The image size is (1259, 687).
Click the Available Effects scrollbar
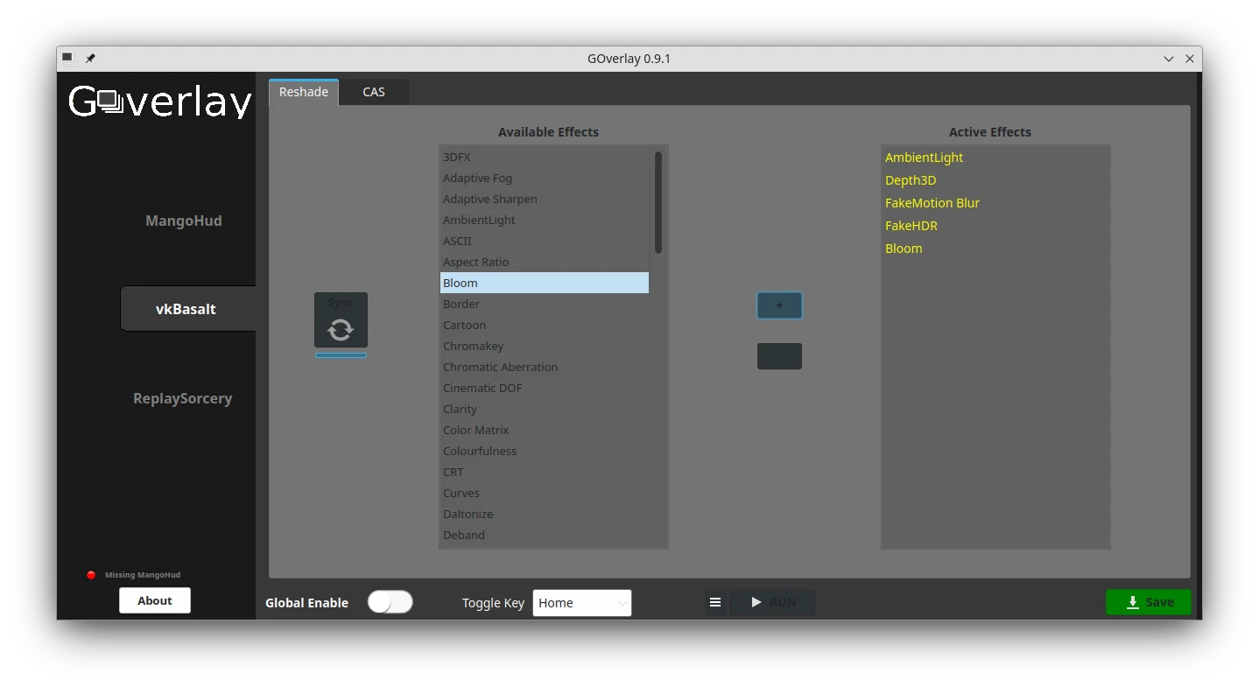[658, 203]
